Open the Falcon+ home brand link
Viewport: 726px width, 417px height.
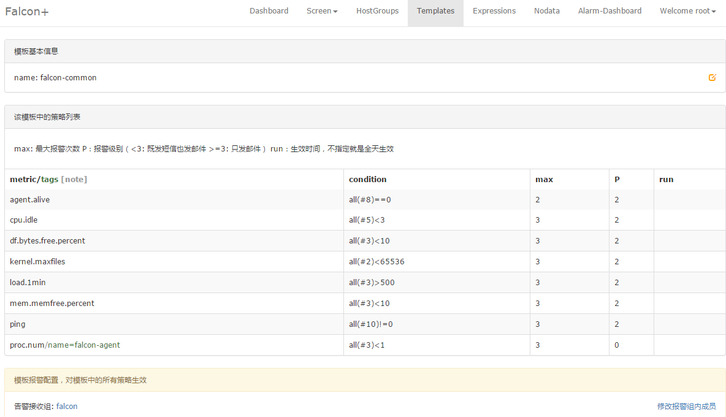coord(26,12)
